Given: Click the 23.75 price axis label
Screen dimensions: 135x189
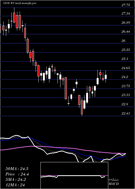Looking at the screenshot, I should tap(126, 86).
